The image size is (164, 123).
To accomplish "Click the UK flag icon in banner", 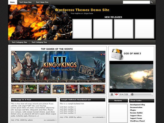I will coord(104,54).
